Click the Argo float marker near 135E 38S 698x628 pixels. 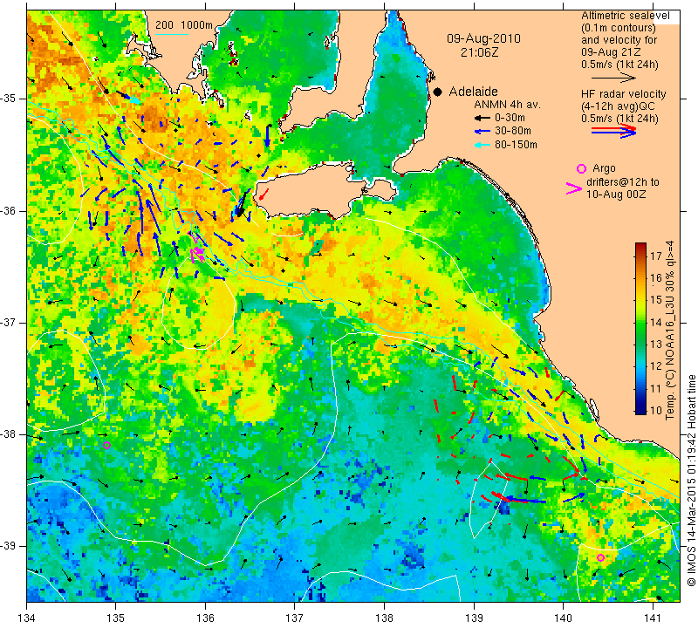(106, 445)
